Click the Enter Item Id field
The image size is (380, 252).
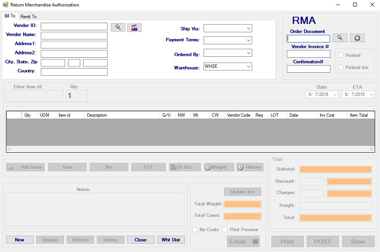pyautogui.click(x=34, y=95)
